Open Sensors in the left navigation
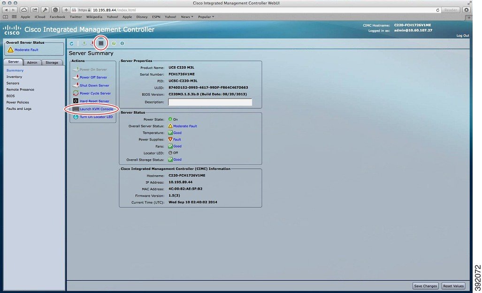Viewport: 482px width, 293px height. coord(13,83)
